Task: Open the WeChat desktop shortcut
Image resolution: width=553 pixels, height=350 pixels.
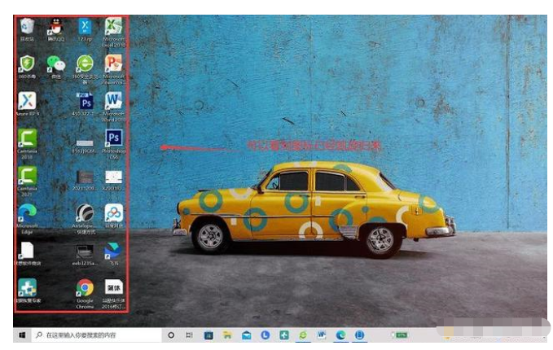Action: (55, 63)
